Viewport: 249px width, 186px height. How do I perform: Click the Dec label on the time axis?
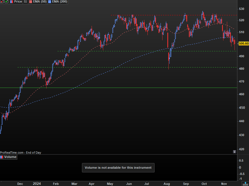pyautogui.click(x=20, y=184)
